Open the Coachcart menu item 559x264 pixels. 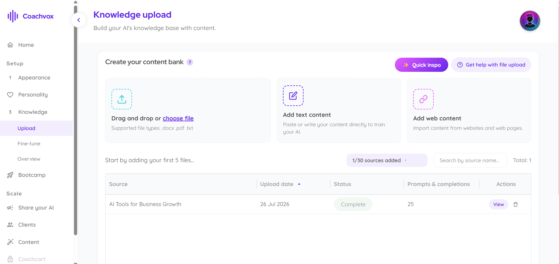coord(32,259)
